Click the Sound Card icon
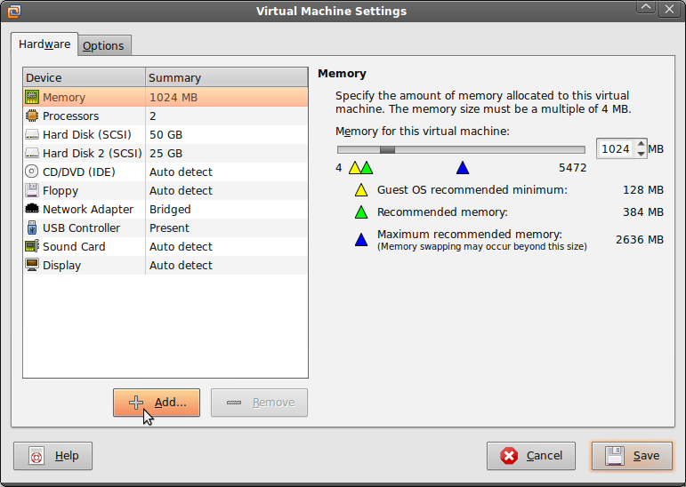 pyautogui.click(x=32, y=246)
